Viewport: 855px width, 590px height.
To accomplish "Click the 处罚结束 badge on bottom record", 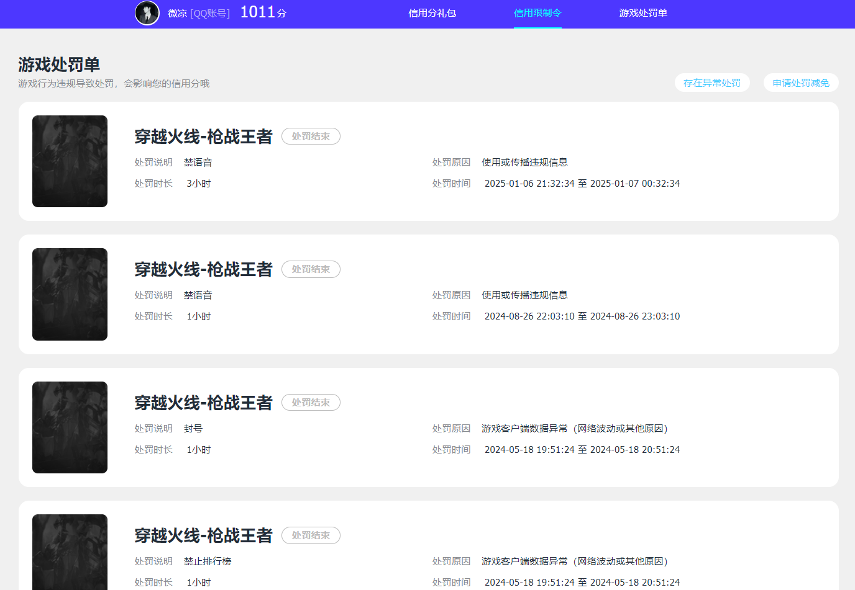I will coord(311,535).
